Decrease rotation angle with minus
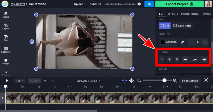The image size is (213, 112). pyautogui.click(x=185, y=59)
